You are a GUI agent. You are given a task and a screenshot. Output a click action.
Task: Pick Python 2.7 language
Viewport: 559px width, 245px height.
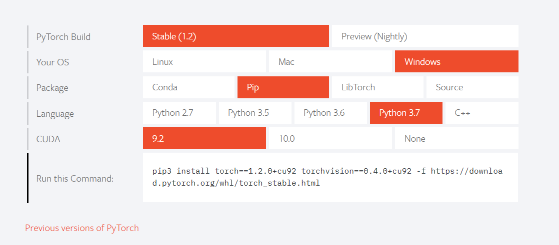[179, 113]
